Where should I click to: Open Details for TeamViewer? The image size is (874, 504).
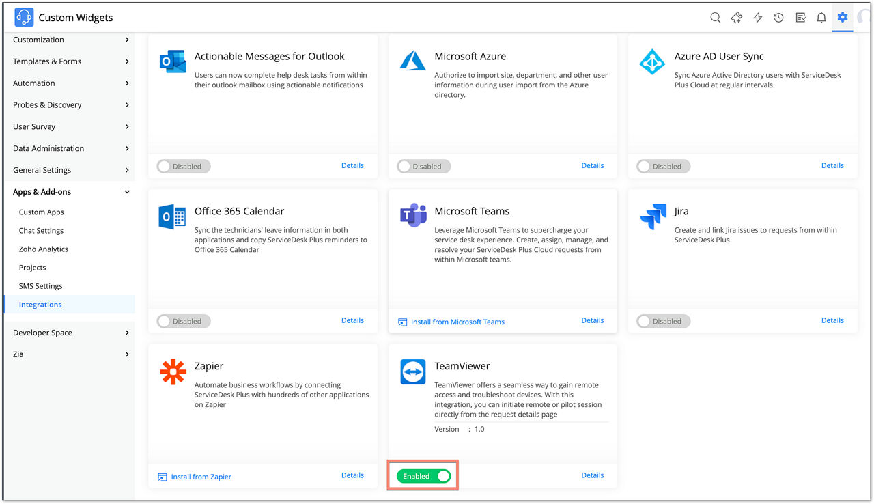593,475
